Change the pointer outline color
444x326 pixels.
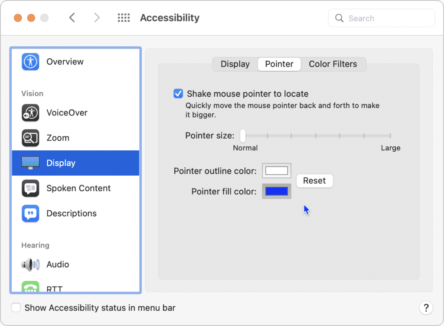[x=276, y=170]
